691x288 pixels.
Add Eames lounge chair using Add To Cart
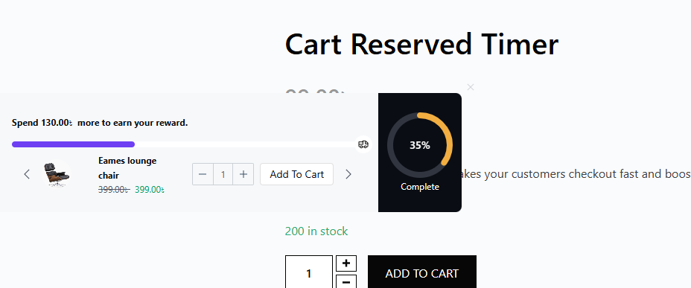tap(296, 174)
